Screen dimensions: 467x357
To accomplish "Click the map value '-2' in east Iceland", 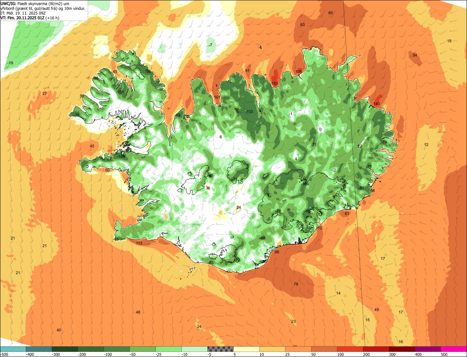I will 334,170.
